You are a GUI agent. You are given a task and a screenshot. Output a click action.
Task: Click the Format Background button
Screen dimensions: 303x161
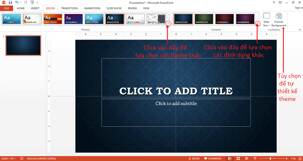point(278,20)
